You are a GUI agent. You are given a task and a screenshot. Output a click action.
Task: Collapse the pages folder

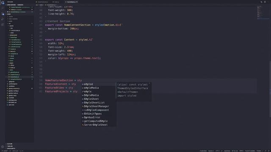[11, 63]
